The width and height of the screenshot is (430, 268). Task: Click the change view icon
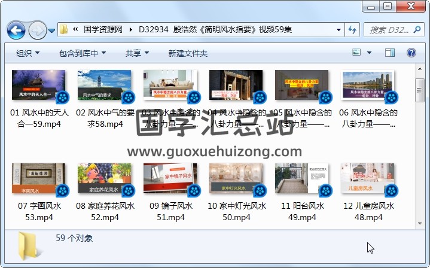click(357, 53)
